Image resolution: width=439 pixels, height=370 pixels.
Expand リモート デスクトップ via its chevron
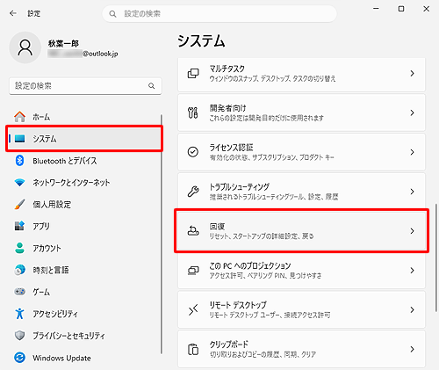coord(412,309)
